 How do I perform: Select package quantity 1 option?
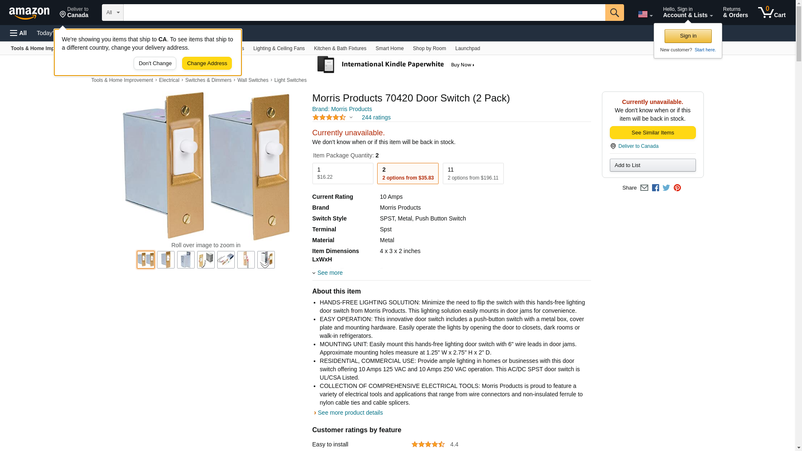(x=343, y=173)
